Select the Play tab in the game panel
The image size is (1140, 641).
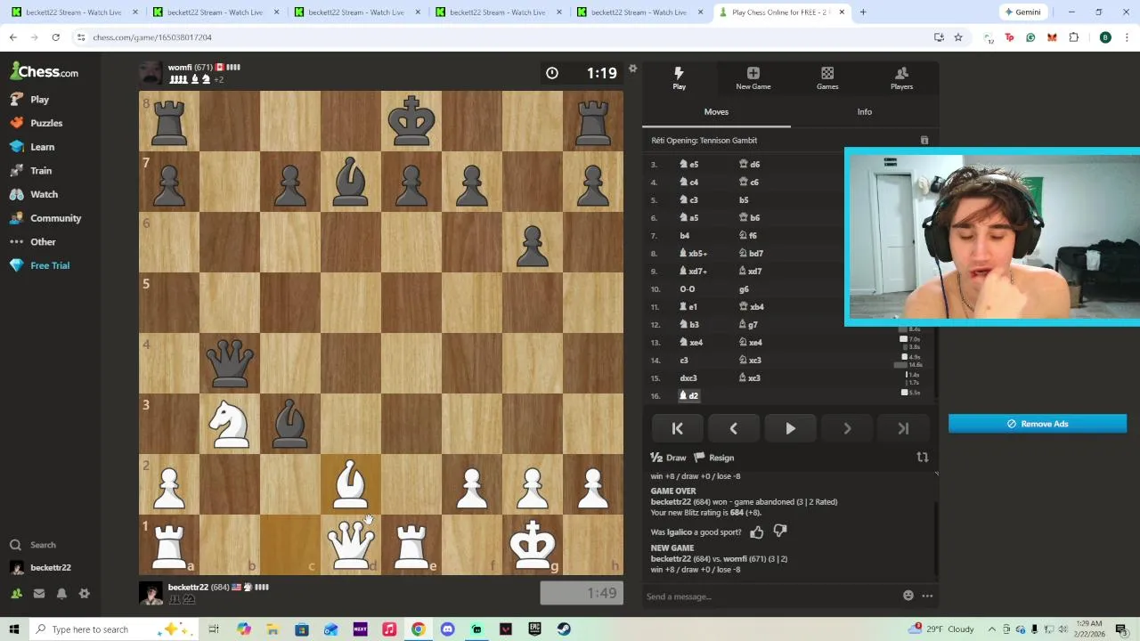coord(679,78)
